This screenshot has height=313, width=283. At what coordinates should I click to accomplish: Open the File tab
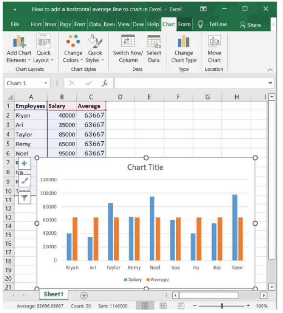coord(15,24)
